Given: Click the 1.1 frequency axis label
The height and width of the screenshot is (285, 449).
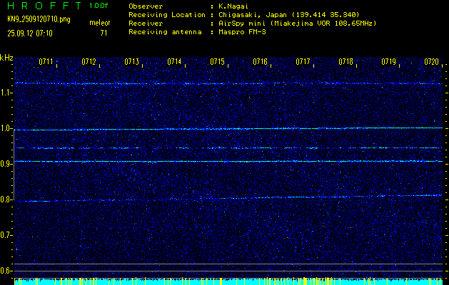Looking at the screenshot, I should tap(4, 93).
